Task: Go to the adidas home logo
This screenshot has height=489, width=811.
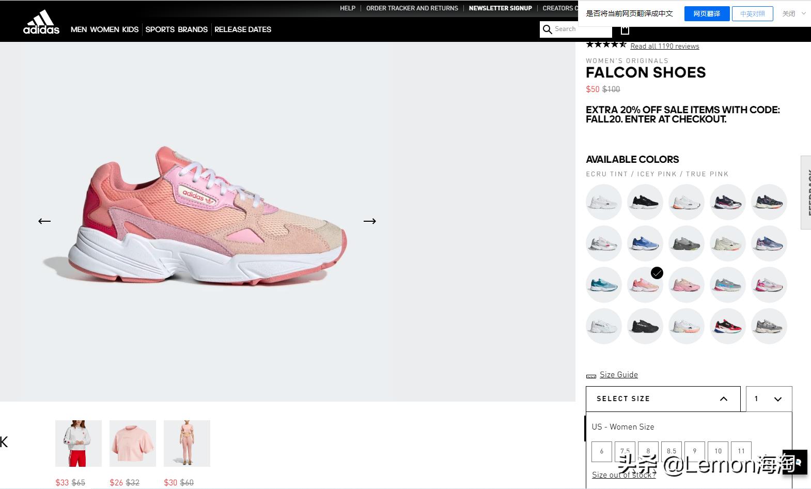Action: [41, 22]
